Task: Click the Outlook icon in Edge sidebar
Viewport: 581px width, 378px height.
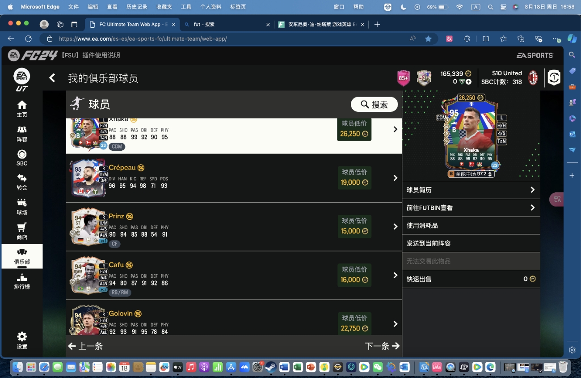Action: pos(572,134)
